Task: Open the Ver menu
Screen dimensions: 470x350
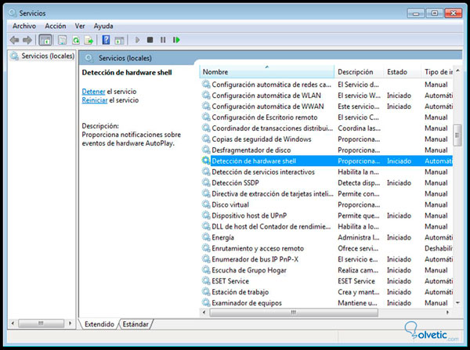Action: point(80,26)
